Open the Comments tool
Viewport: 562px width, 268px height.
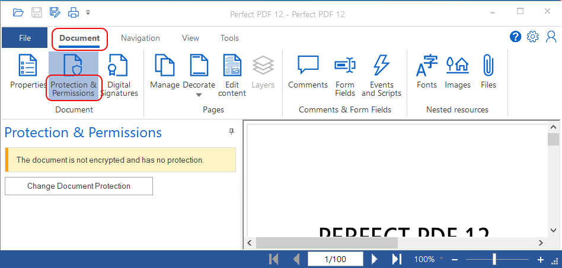coord(308,71)
